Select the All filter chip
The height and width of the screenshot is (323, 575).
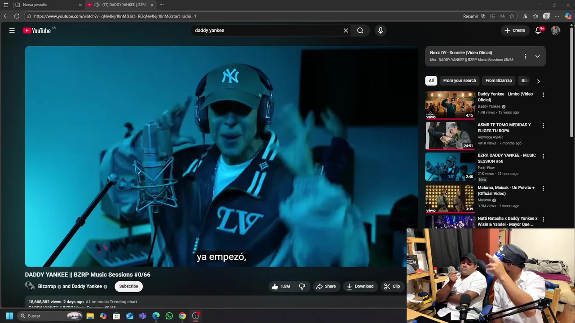coord(431,81)
